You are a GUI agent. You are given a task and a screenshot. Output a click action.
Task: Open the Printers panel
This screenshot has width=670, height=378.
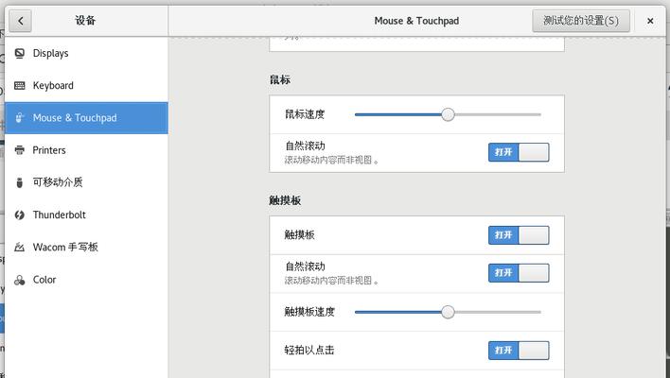[86, 150]
